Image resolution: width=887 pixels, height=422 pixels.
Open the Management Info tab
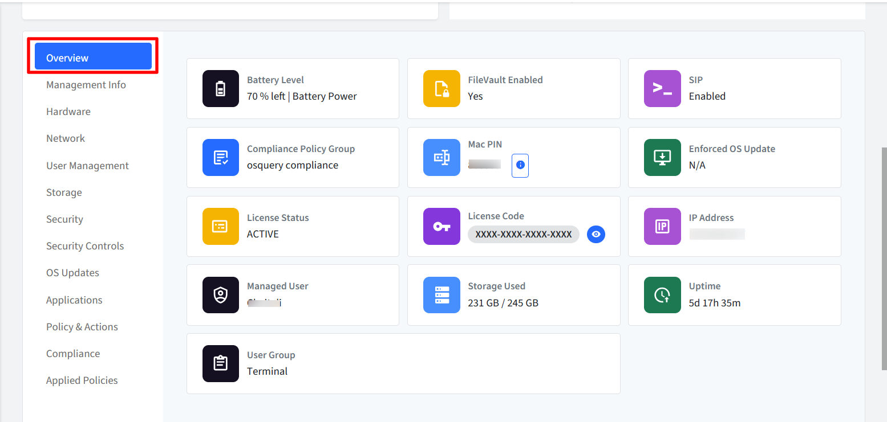point(86,85)
